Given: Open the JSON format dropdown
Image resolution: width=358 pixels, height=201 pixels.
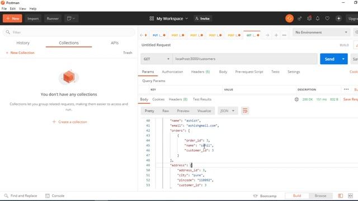Looking at the screenshot, I should [x=228, y=111].
